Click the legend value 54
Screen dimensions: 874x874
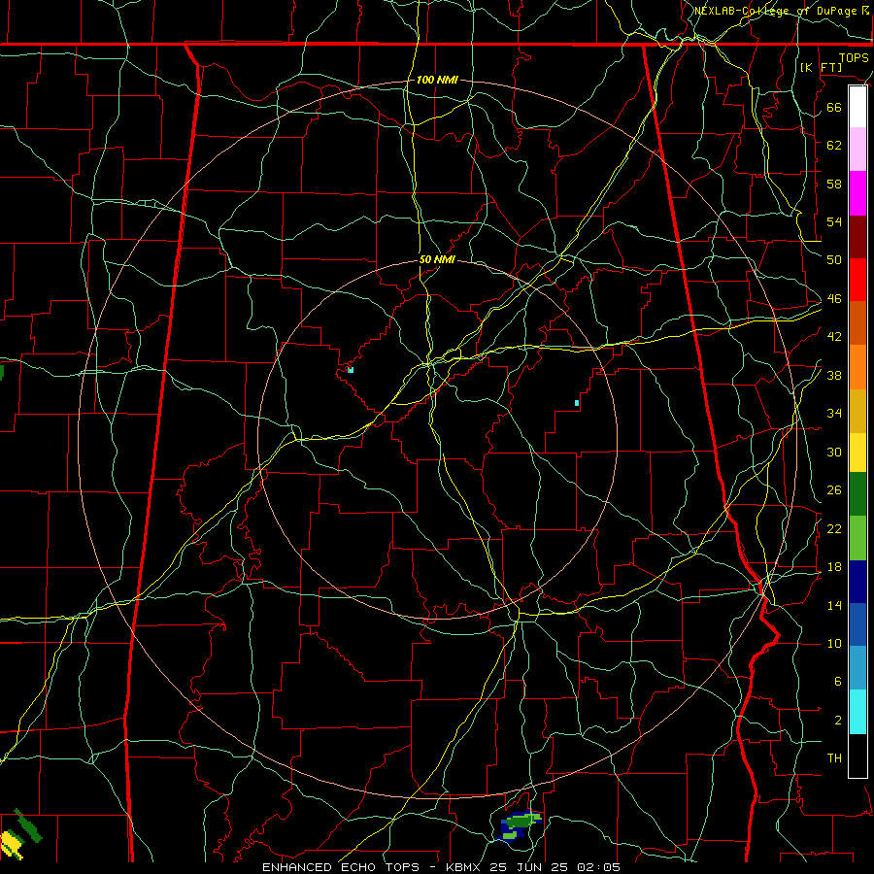pos(834,221)
